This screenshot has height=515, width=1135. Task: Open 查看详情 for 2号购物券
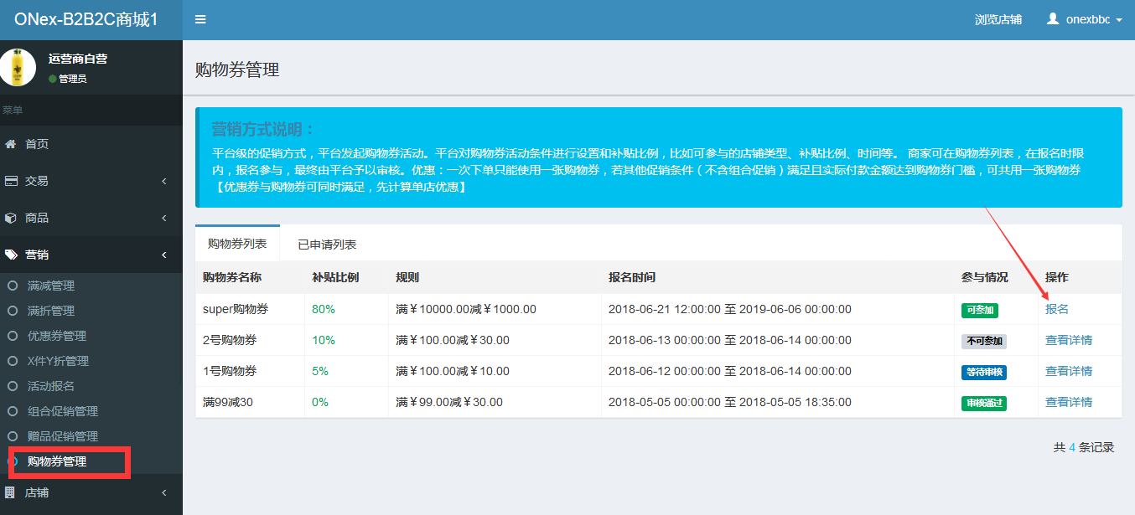pyautogui.click(x=1068, y=340)
